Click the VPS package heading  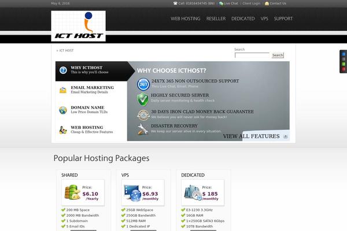point(125,175)
